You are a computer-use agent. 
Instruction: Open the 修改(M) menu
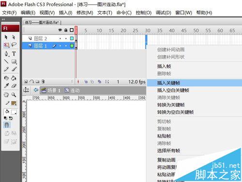85,13
